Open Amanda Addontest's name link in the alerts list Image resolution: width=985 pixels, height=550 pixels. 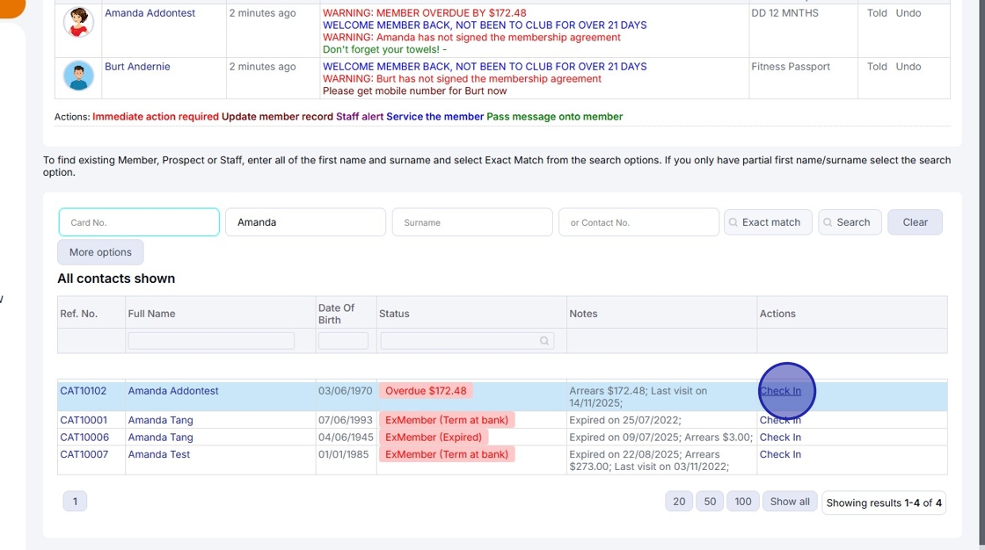[150, 12]
